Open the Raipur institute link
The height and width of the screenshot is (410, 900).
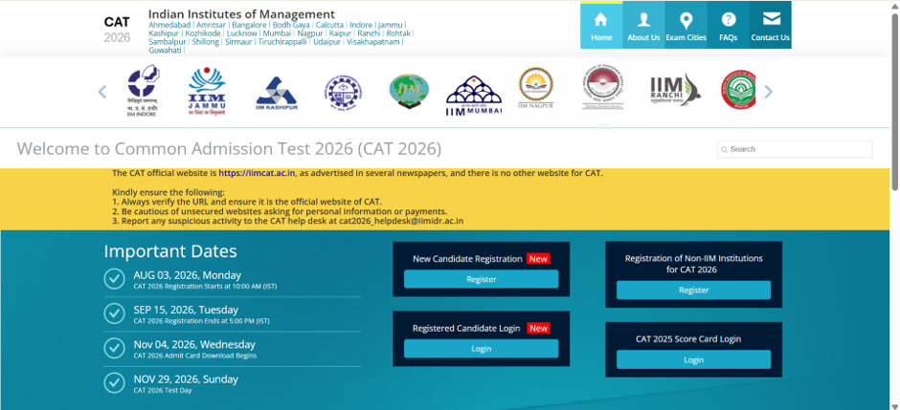(340, 33)
